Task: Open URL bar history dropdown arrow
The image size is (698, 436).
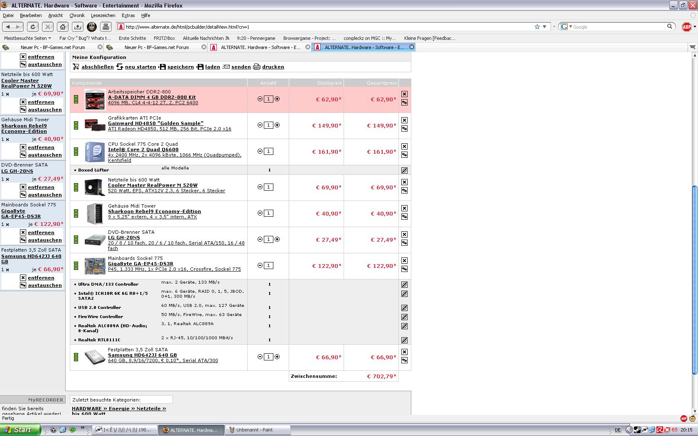Action: (545, 27)
